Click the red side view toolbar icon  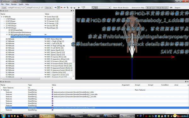tap(62, 8)
